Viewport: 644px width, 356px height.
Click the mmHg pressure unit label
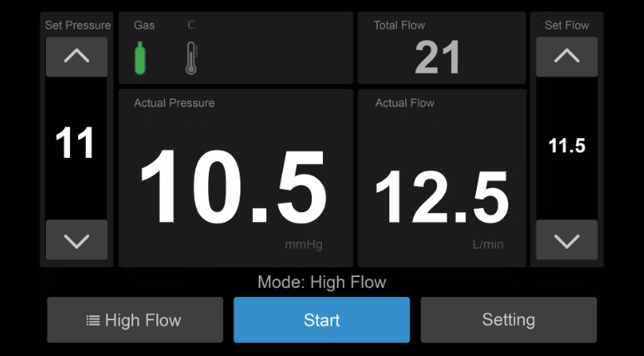pyautogui.click(x=303, y=245)
